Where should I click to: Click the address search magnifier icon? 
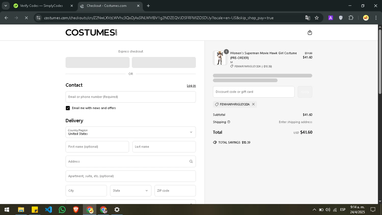coord(191,161)
